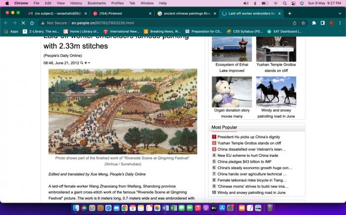This screenshot has width=346, height=215.
Task: Open Organ donation story moves many link
Action: click(x=232, y=113)
